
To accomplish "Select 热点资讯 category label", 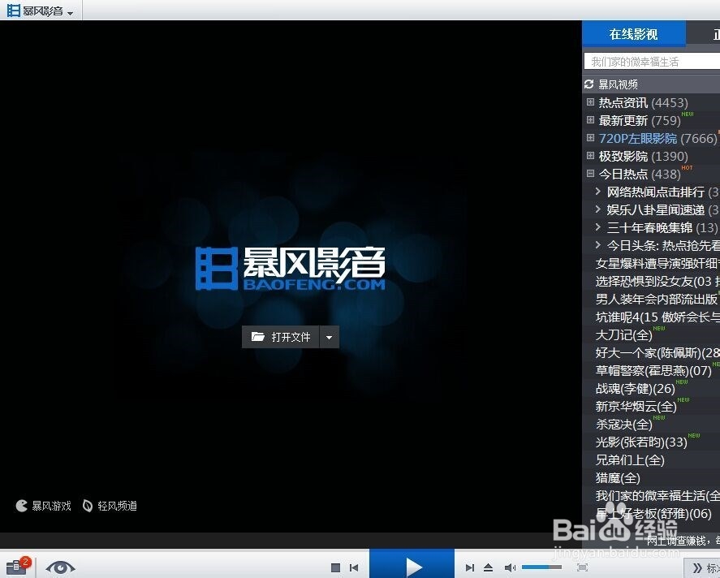I will [623, 102].
